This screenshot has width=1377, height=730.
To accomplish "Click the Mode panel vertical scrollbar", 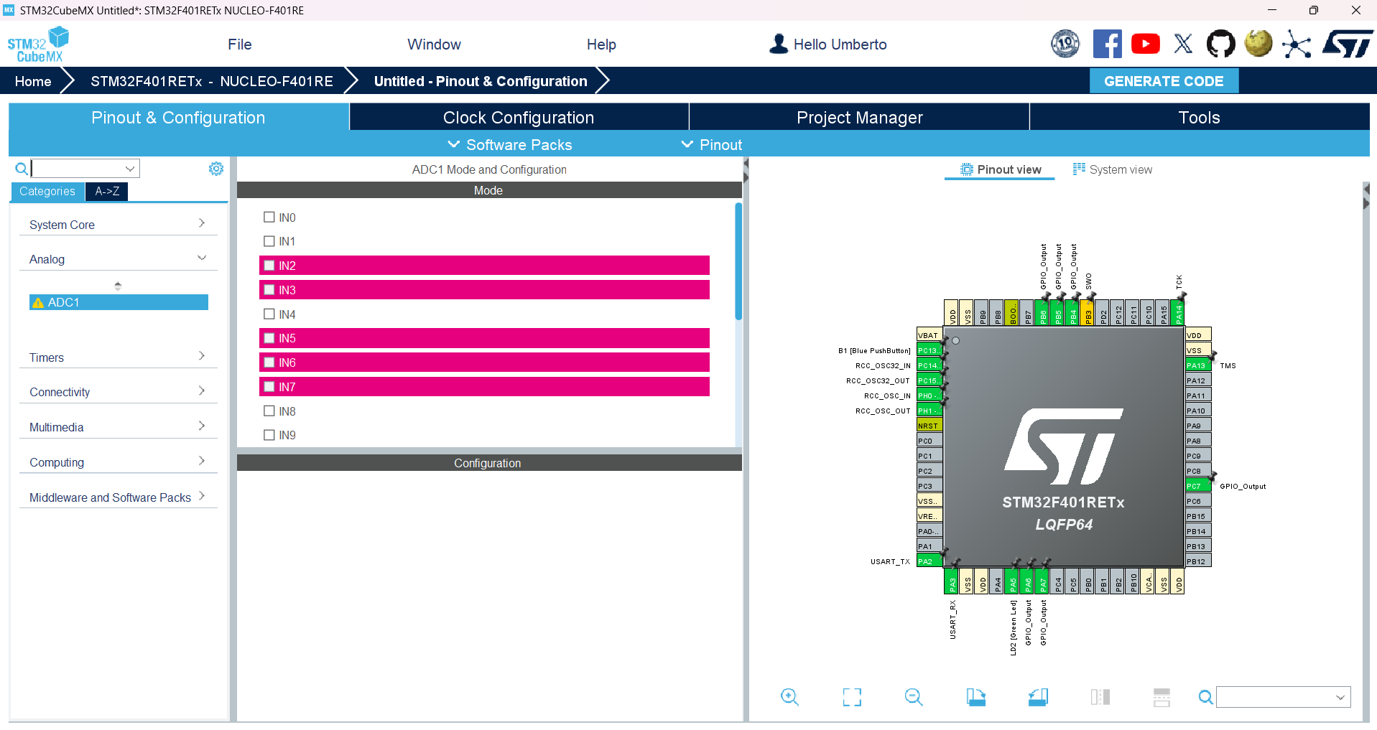I will (738, 262).
